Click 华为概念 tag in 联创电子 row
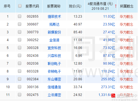Image resolution: width=138 pixels, height=101 pixels. [x=126, y=64]
